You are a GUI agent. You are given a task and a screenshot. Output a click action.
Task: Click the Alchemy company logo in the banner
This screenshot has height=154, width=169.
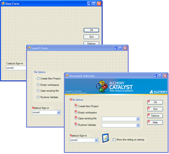(158, 92)
